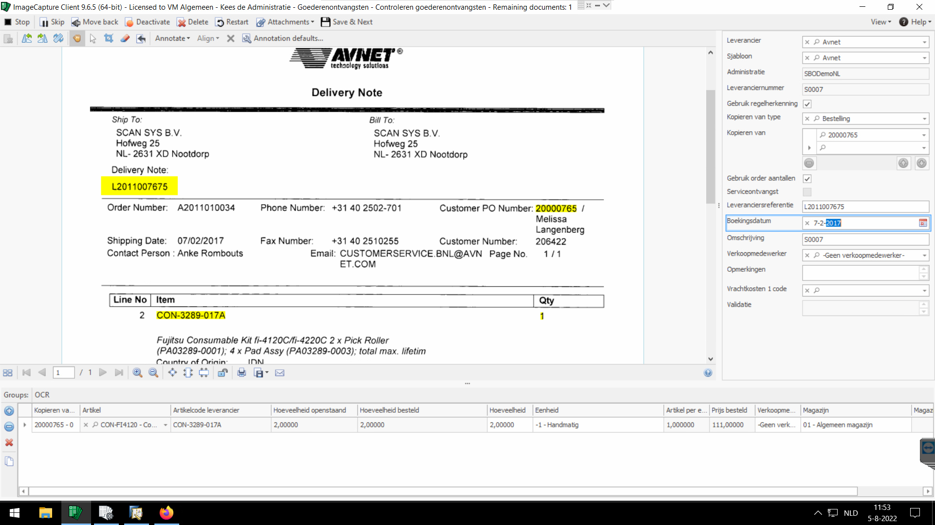Open viewer help blue question icon
Image resolution: width=935 pixels, height=525 pixels.
coord(708,373)
